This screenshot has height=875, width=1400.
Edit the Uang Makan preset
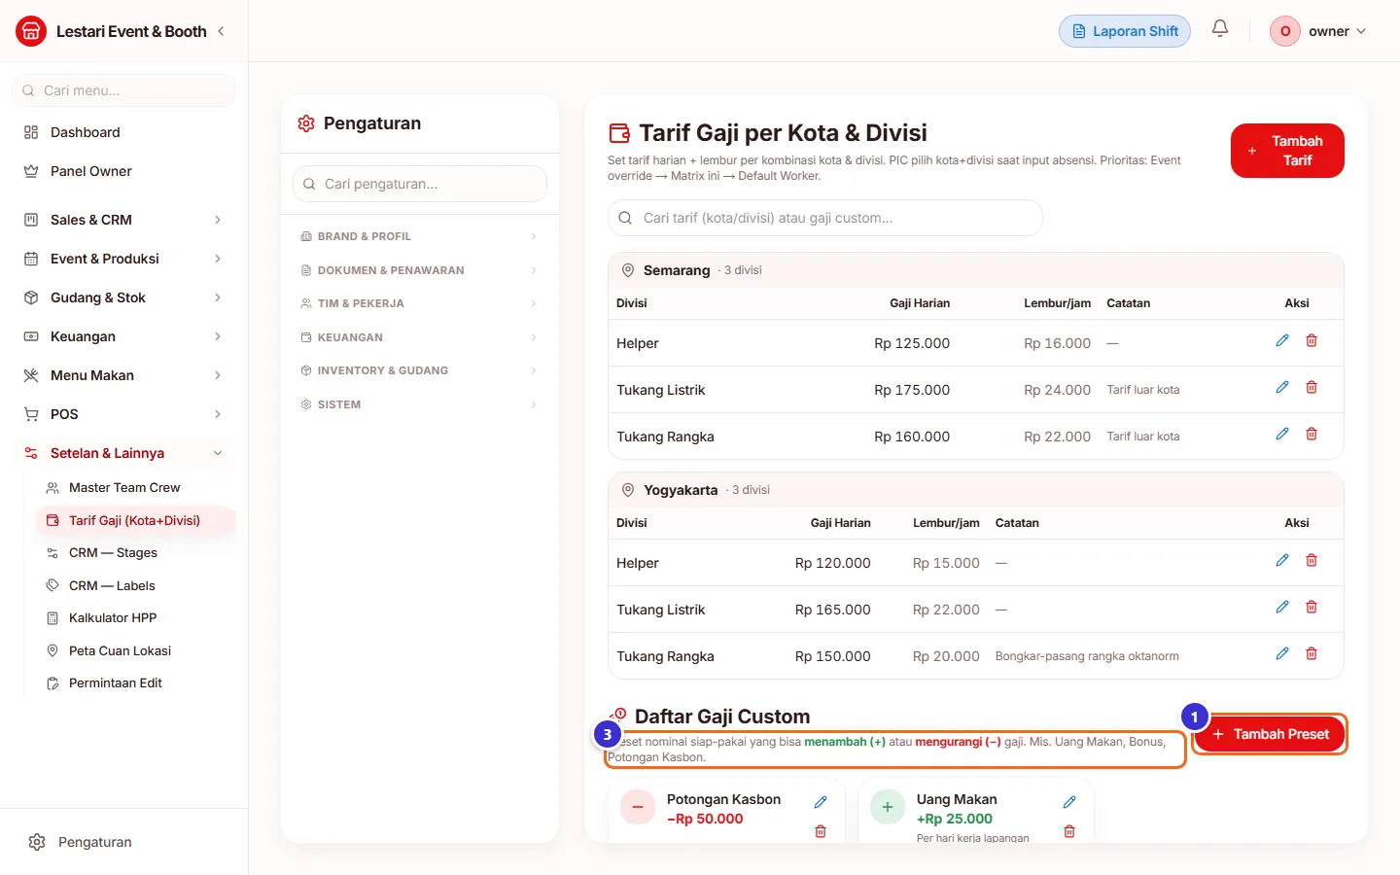tap(1069, 802)
